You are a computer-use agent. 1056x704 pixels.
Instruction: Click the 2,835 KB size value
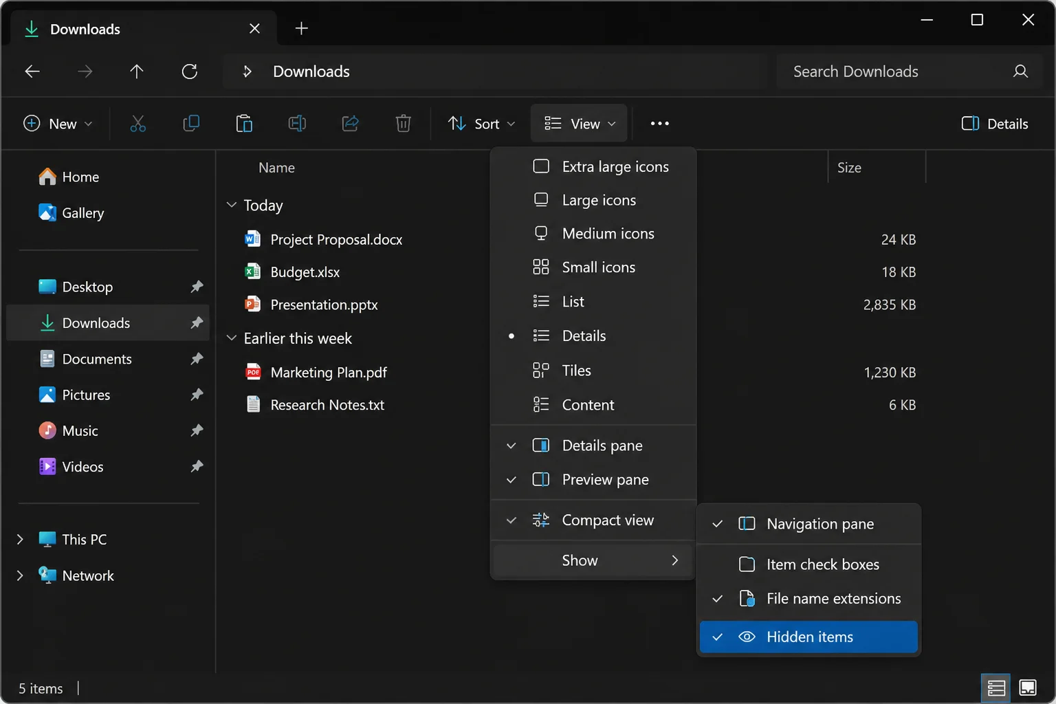pyautogui.click(x=890, y=305)
